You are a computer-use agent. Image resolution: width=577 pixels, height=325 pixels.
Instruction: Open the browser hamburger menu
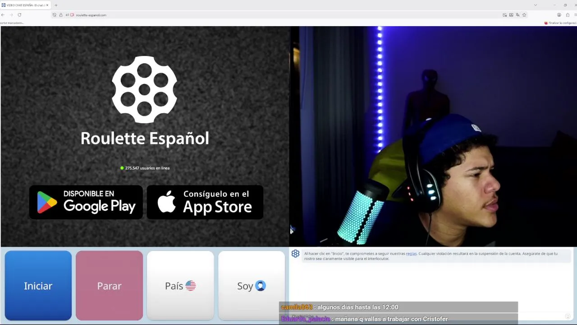(575, 15)
